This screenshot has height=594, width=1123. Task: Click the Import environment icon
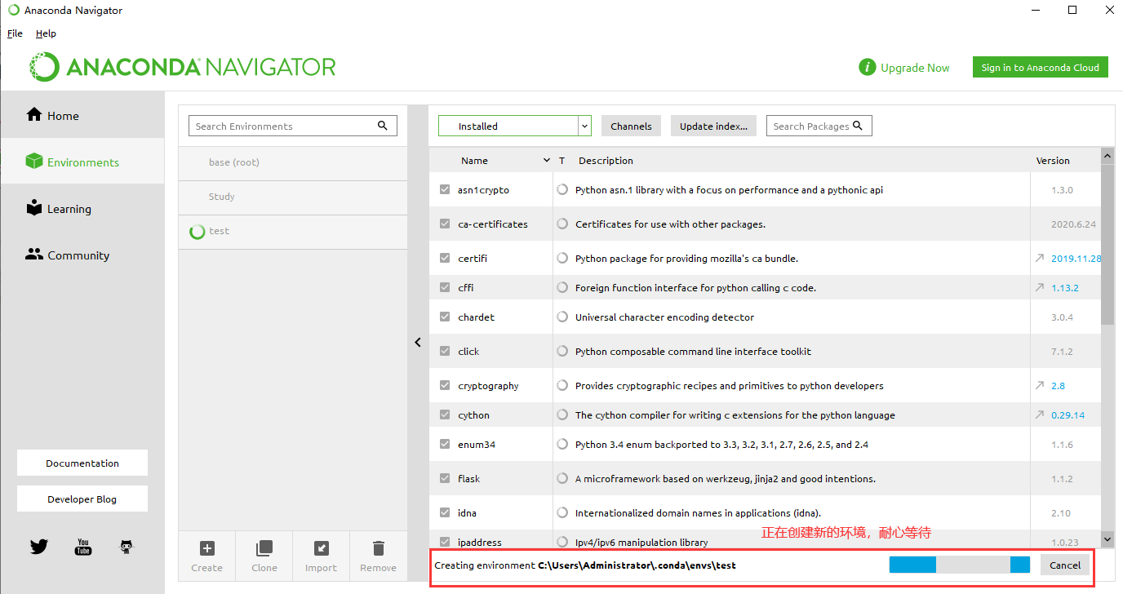point(321,548)
